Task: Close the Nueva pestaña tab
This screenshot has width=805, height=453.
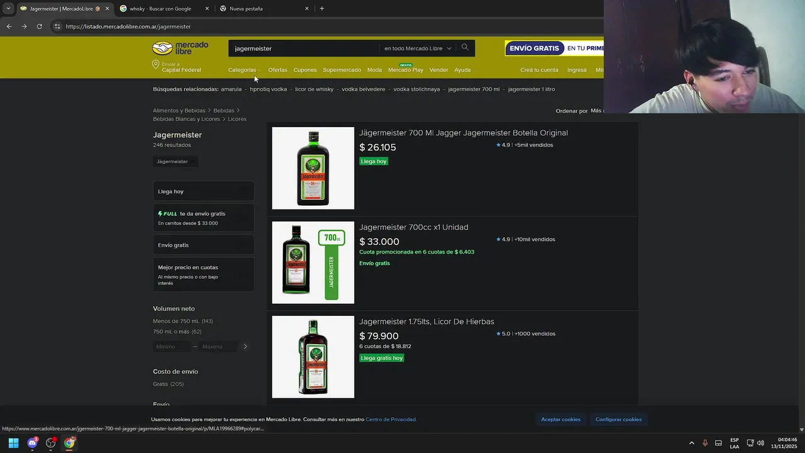Action: (x=307, y=9)
